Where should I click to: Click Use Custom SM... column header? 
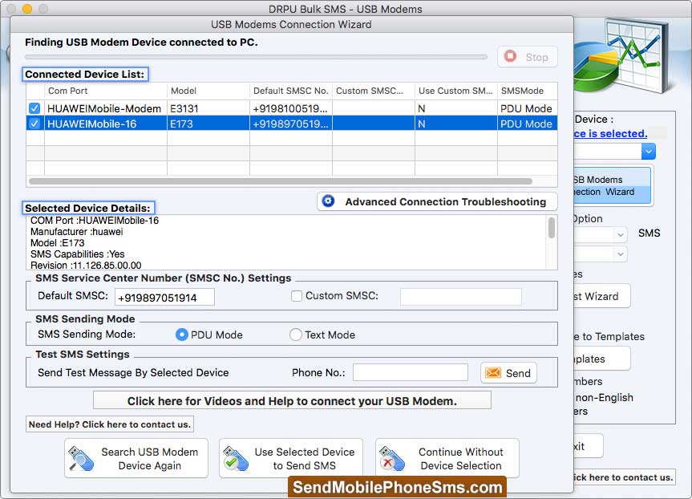click(456, 91)
